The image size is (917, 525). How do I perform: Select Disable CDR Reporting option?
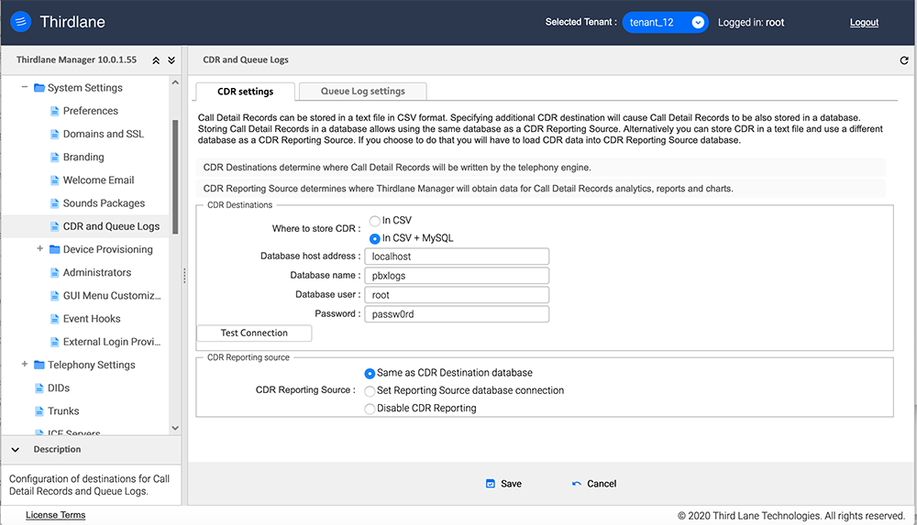[370, 409]
